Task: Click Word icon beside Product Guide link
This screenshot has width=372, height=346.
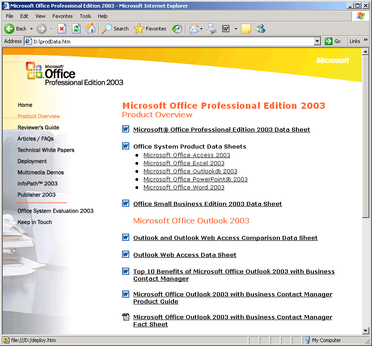Action: [126, 294]
